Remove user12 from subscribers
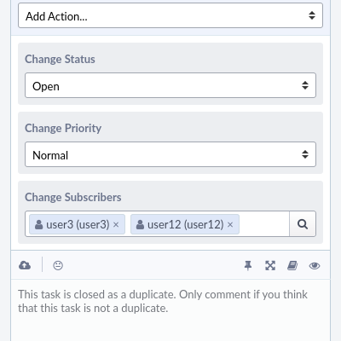The image size is (341, 341). tap(230, 224)
